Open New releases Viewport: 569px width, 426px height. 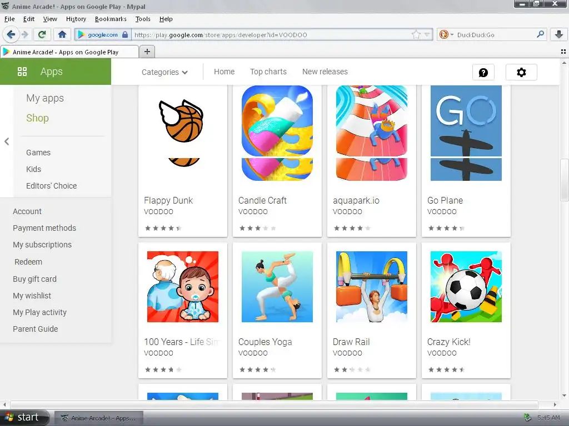(x=325, y=72)
